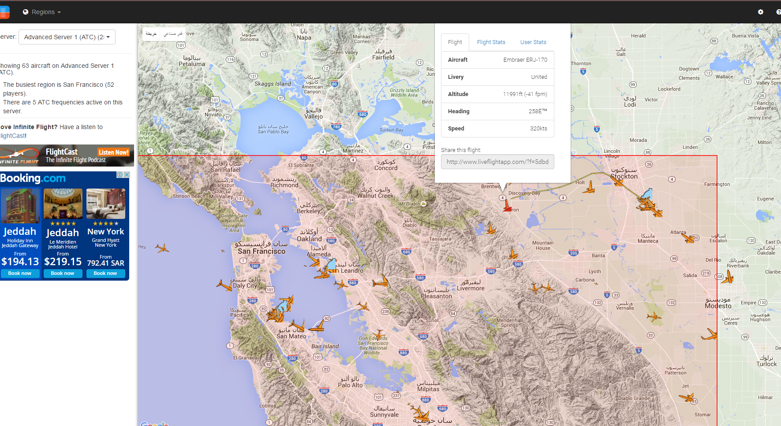The image size is (781, 426).
Task: Book now for Le Meridien Jeddah Hotel
Action: pos(63,274)
